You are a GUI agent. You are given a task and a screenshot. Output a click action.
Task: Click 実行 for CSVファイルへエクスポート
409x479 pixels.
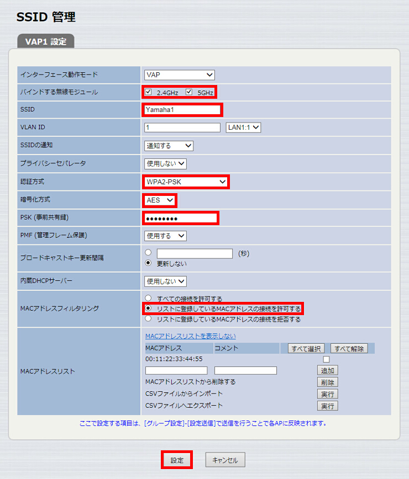[328, 406]
